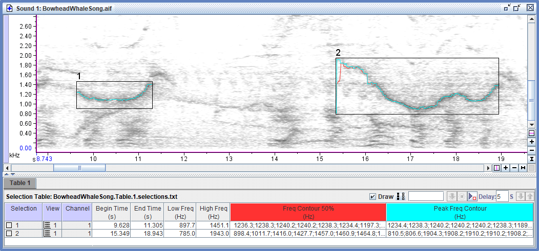Click the vertical zoom out minus button
Viewport: 539px width, 251px height.
click(x=531, y=150)
